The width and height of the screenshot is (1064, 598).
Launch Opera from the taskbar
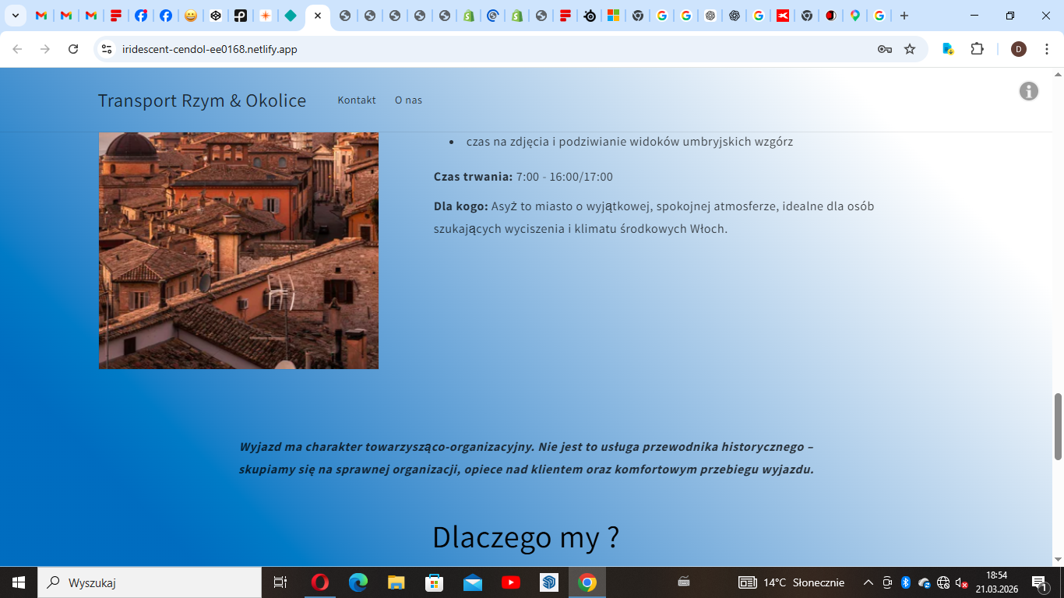click(319, 582)
